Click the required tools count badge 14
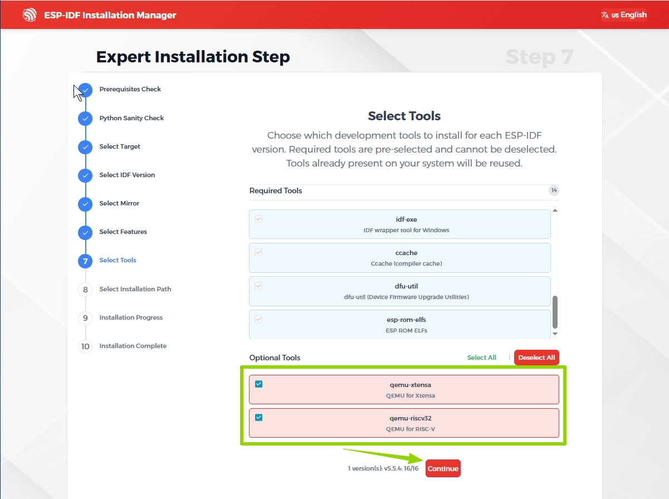The width and height of the screenshot is (669, 499). (x=554, y=190)
